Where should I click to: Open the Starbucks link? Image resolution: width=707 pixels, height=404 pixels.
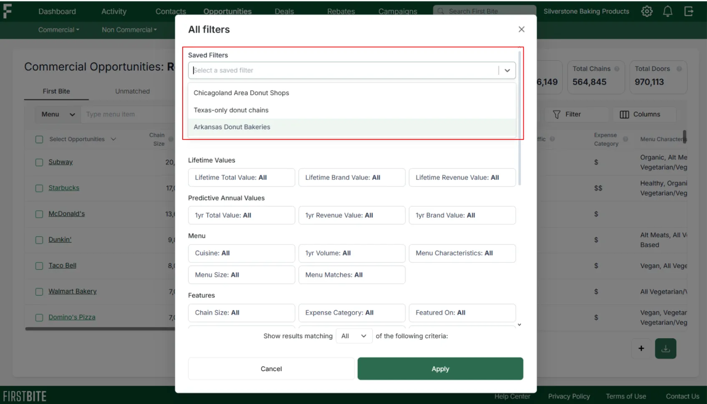click(64, 188)
